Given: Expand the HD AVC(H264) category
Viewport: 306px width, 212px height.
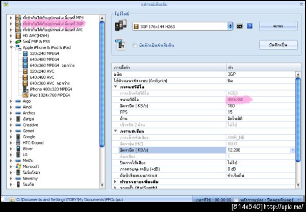Looking at the screenshot, I should pyautogui.click(x=11, y=36).
